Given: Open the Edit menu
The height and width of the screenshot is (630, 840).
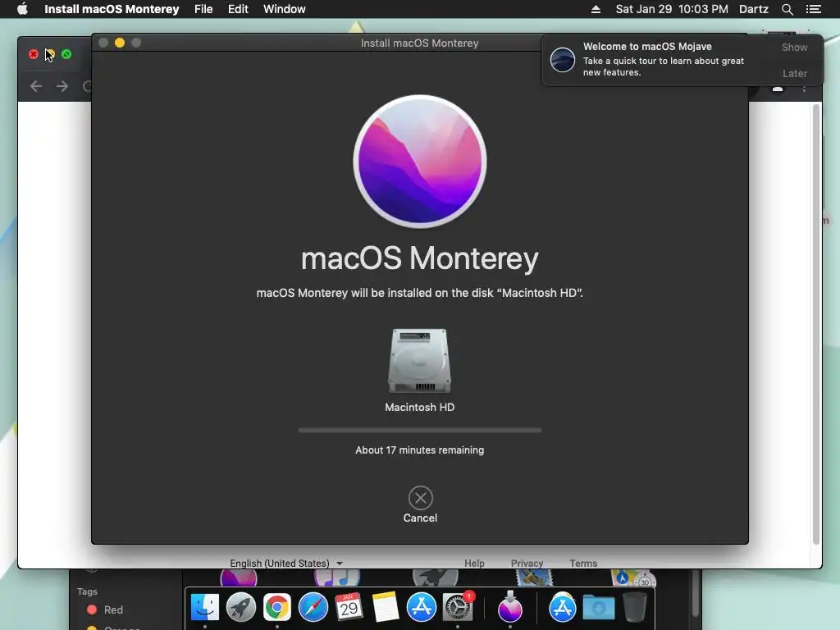Looking at the screenshot, I should pos(238,9).
